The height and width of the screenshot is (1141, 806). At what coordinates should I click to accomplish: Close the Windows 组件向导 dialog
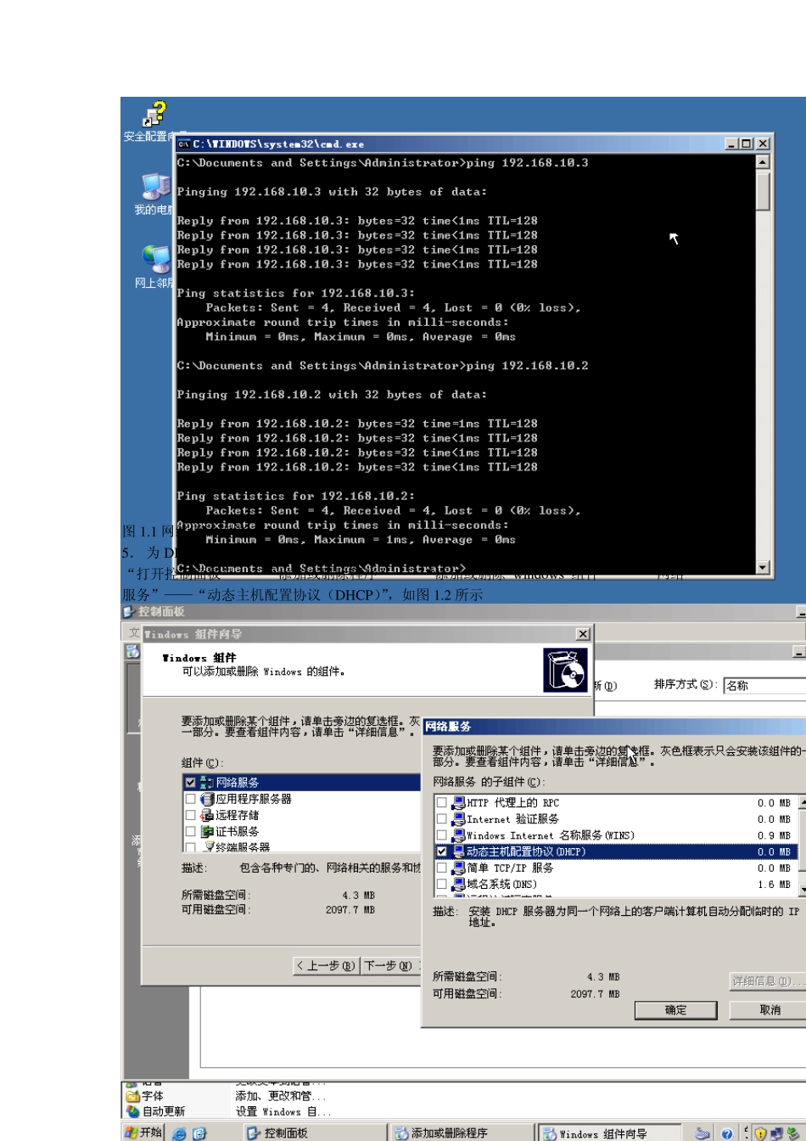tap(583, 634)
